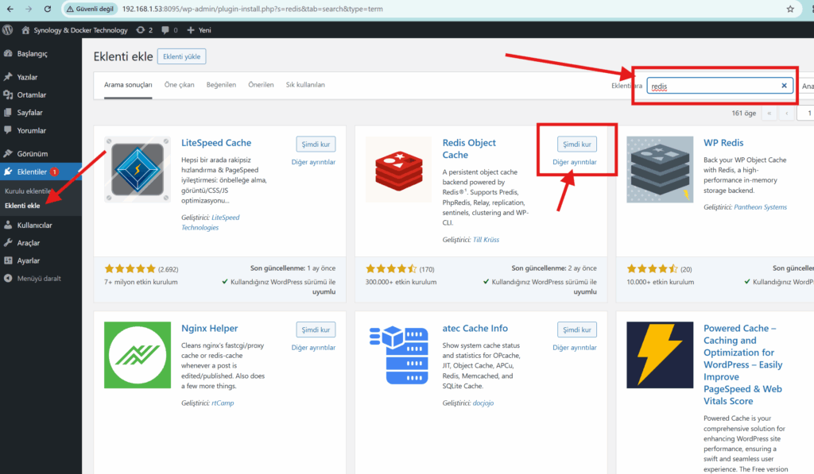
Task: Clear the redis search text
Action: (784, 86)
